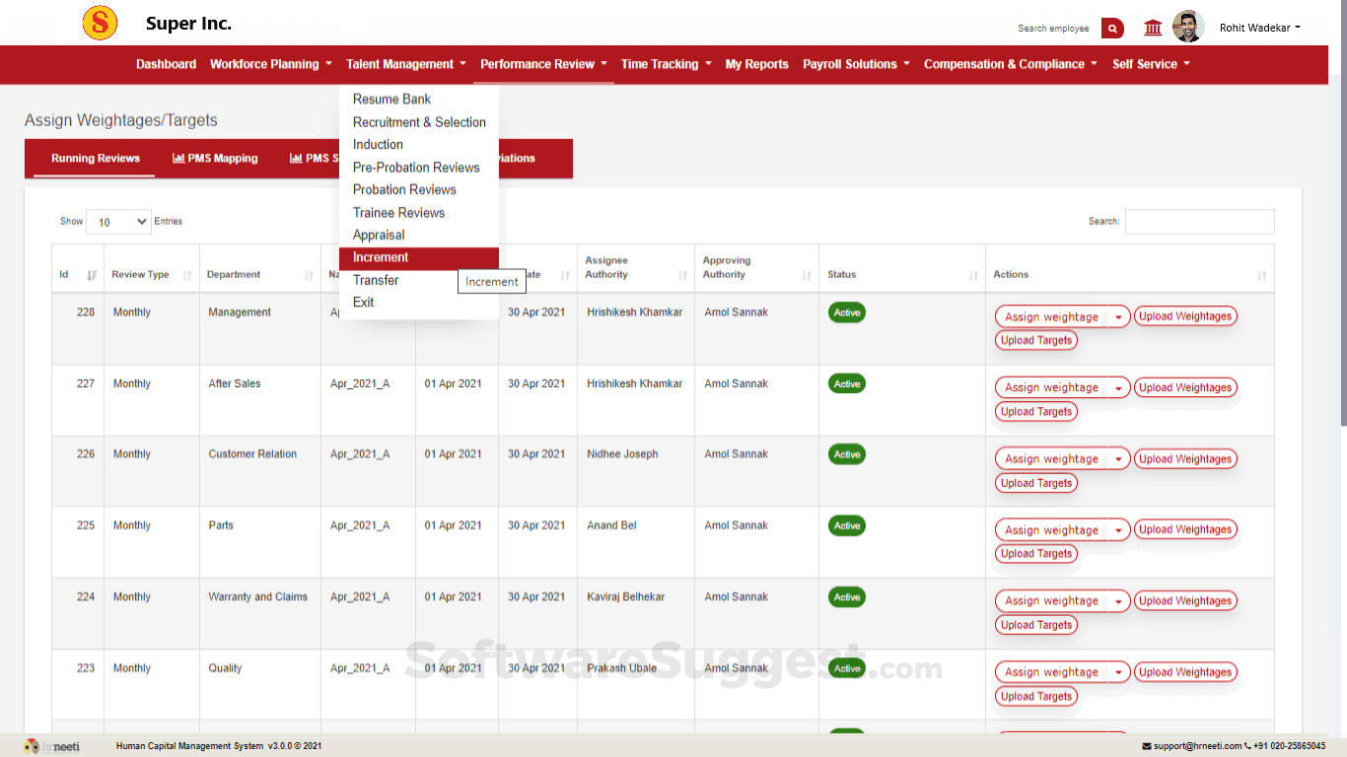Open Assign weightage caret for Parts row
This screenshot has width=1347, height=757.
click(x=1118, y=529)
